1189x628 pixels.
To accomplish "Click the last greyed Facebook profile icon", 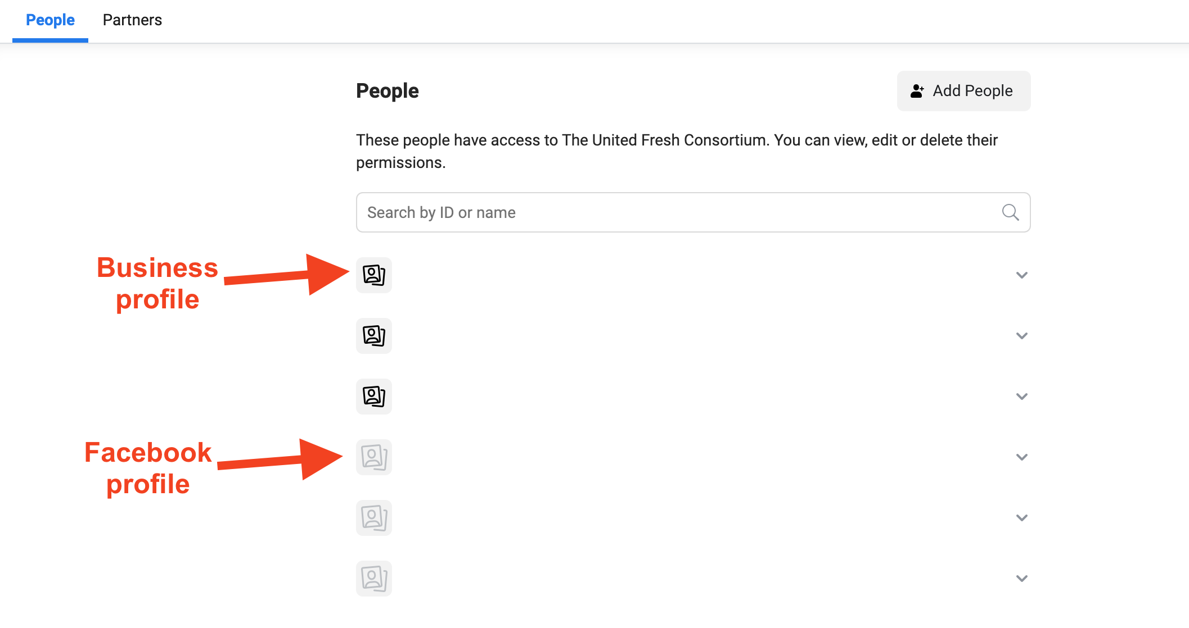I will click(x=374, y=579).
